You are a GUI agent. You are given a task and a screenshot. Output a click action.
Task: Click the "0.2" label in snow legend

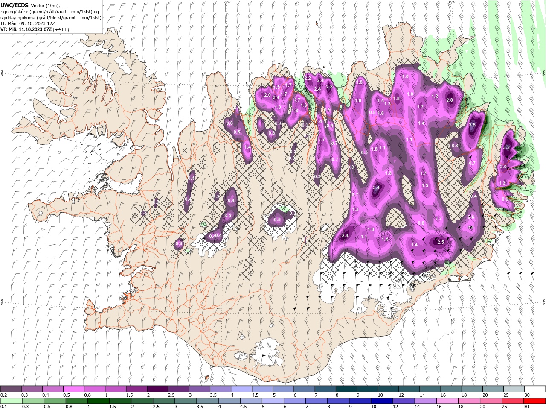(4, 395)
